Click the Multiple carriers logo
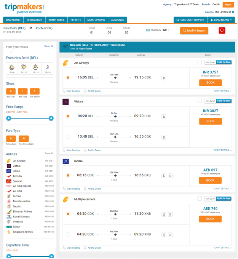The image size is (238, 259). (x=66, y=199)
